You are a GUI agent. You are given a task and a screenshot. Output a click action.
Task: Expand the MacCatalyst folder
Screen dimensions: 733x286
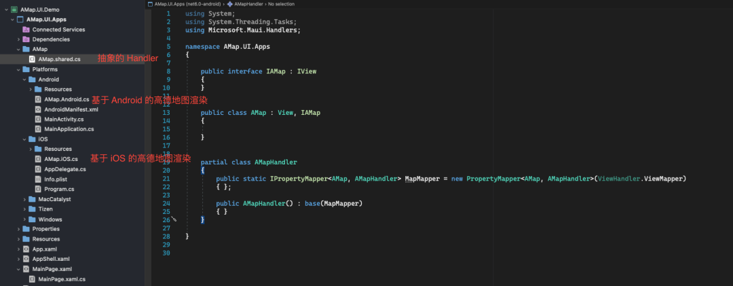pyautogui.click(x=25, y=200)
